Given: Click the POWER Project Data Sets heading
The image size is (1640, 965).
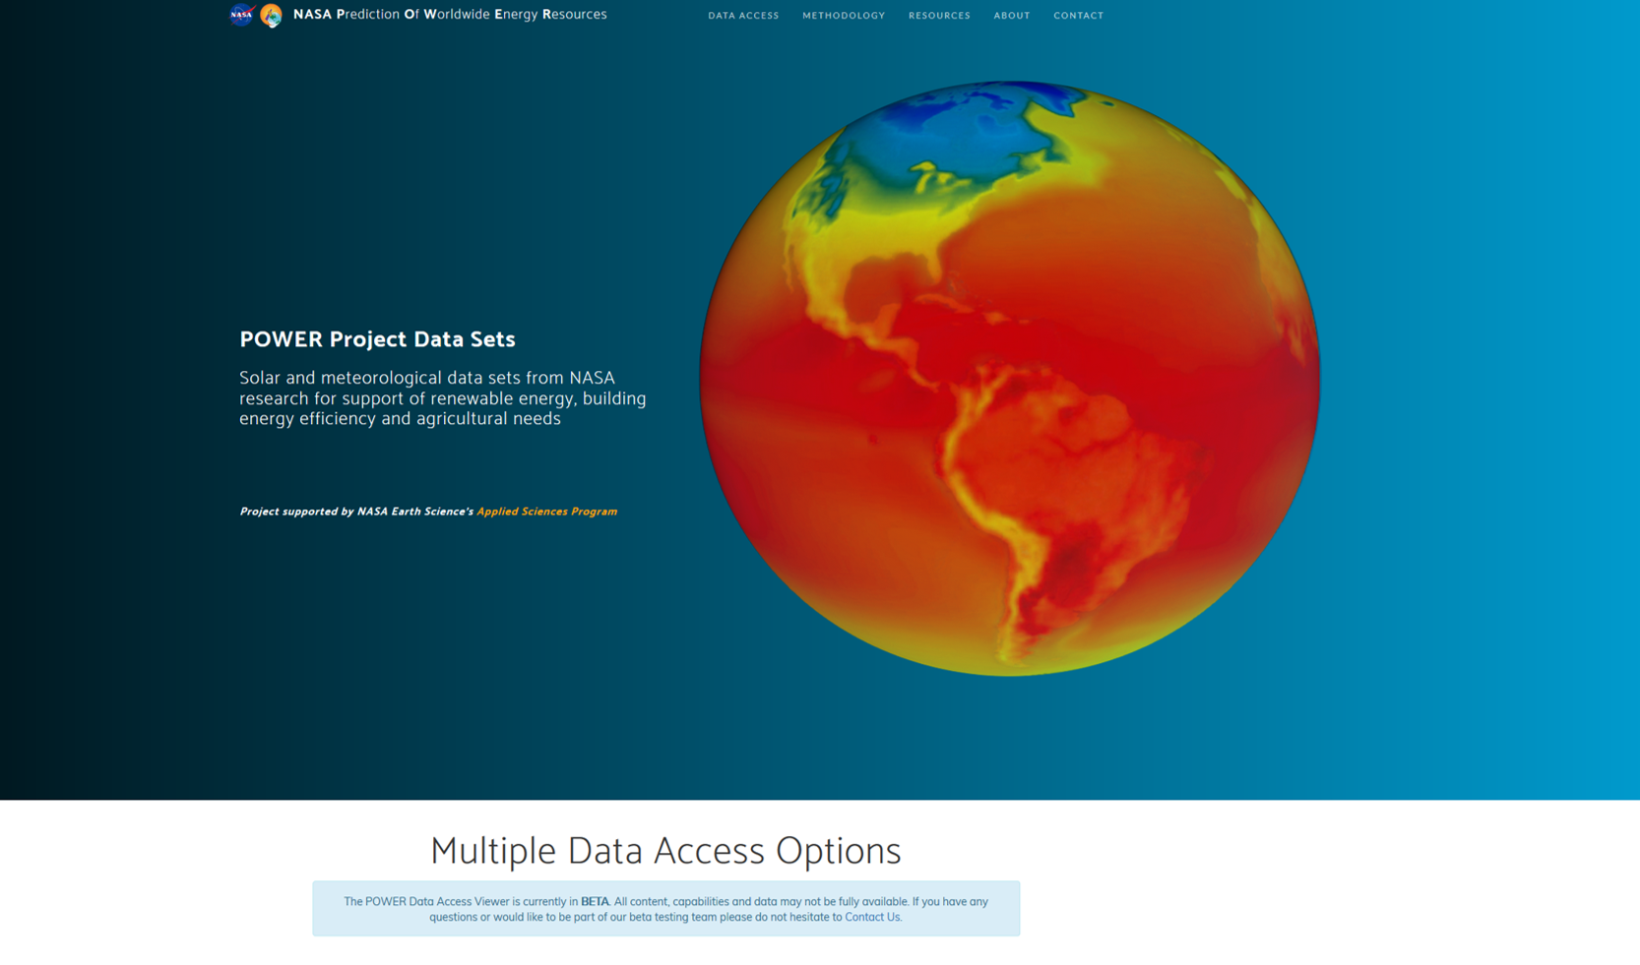Looking at the screenshot, I should click(377, 339).
